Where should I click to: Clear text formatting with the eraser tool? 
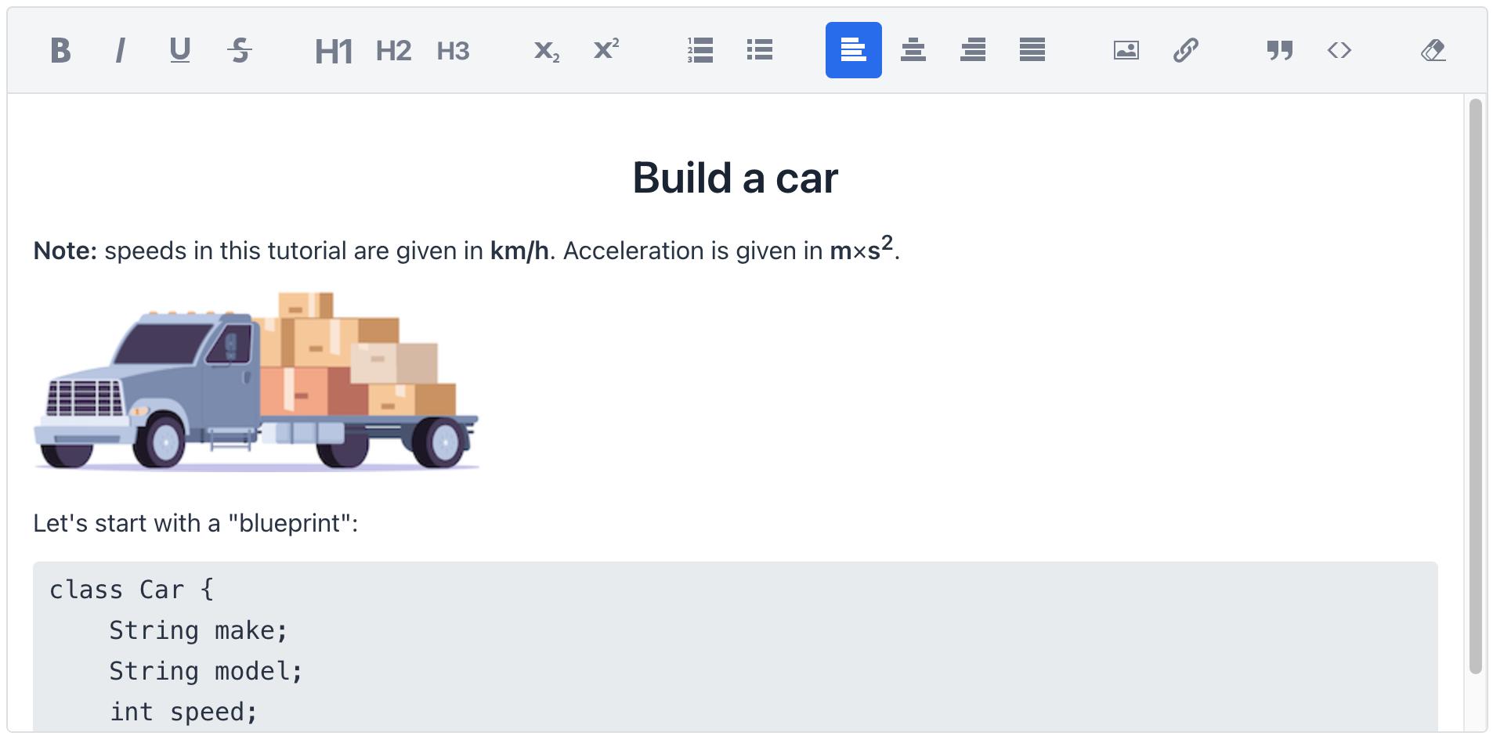1433,50
